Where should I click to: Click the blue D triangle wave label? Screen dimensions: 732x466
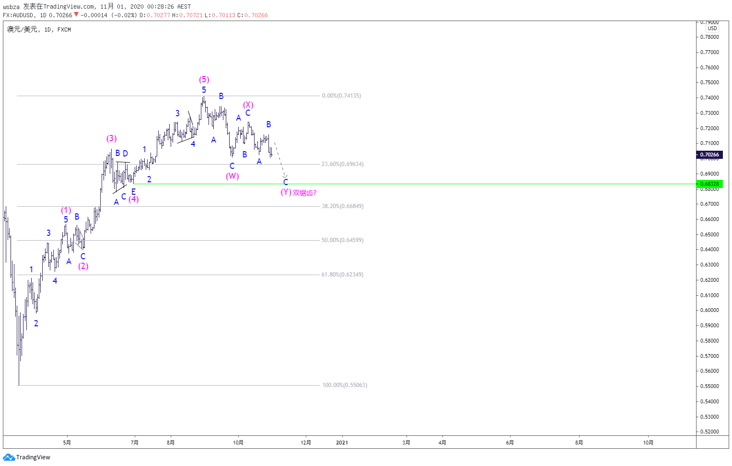(125, 154)
